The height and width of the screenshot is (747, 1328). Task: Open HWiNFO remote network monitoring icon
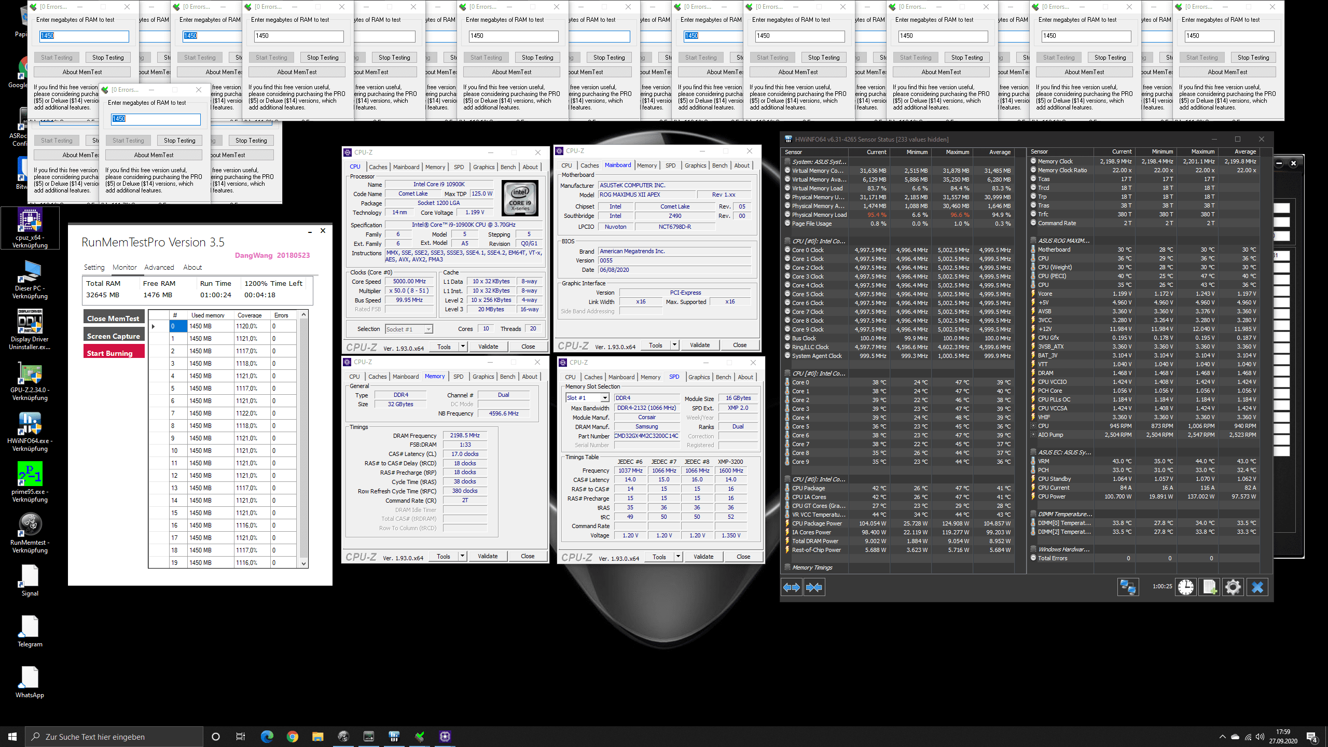click(1128, 587)
